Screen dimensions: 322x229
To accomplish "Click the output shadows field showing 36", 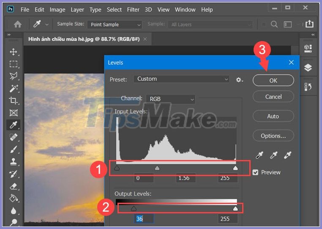I will point(144,218).
